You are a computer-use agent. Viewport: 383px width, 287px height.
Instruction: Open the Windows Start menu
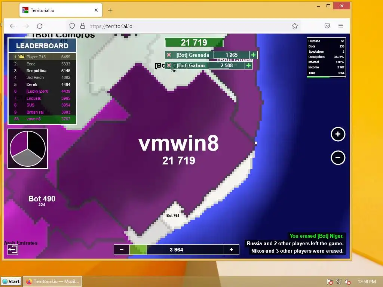[11, 281]
